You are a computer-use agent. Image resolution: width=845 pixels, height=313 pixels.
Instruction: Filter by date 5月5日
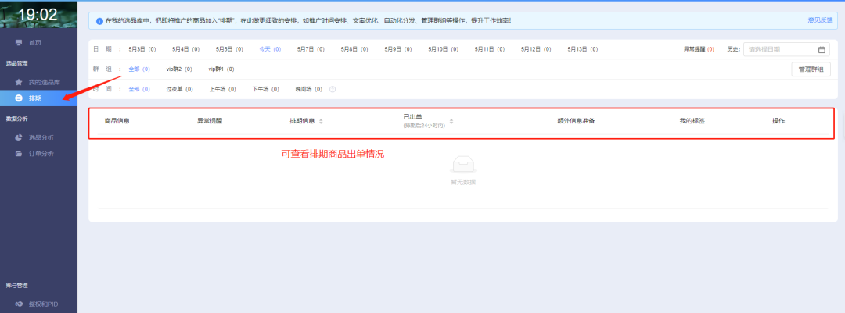tap(229, 49)
